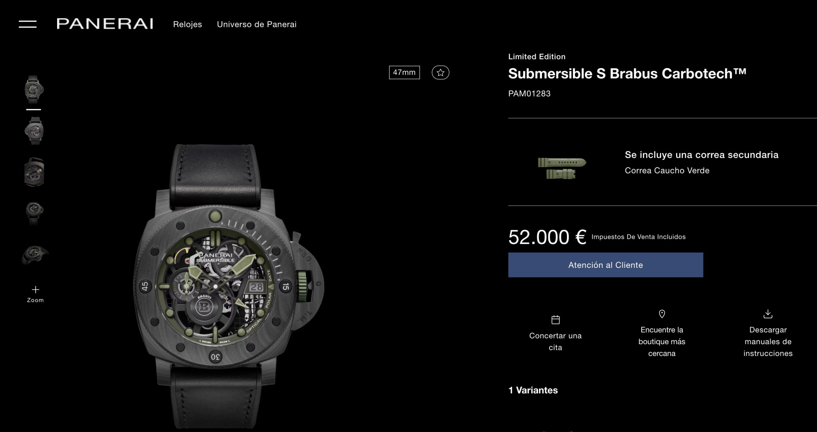This screenshot has height=432, width=817.
Task: Click the plus Zoom icon
Action: pos(35,290)
